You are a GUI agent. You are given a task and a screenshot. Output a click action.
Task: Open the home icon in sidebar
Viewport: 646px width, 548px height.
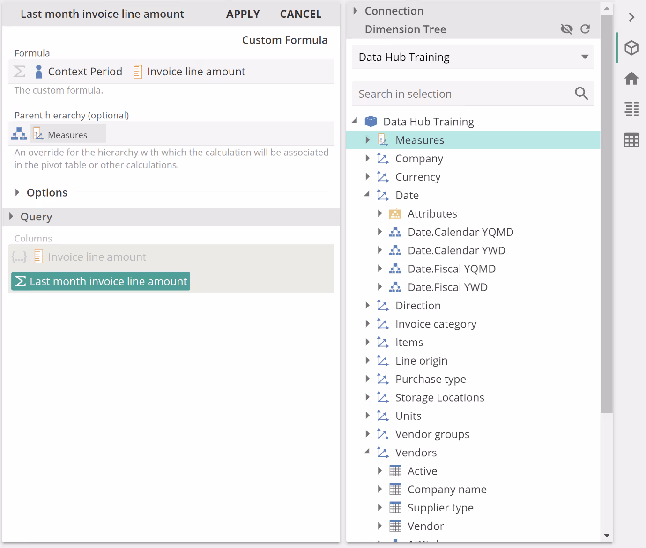(x=631, y=78)
